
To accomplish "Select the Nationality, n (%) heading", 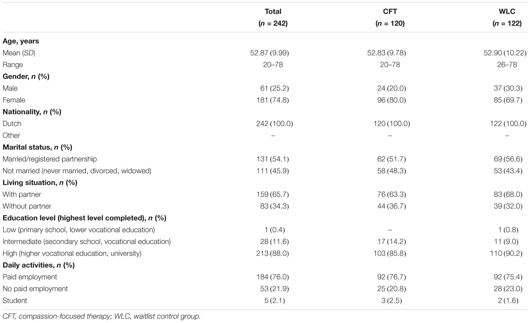I will [32, 112].
